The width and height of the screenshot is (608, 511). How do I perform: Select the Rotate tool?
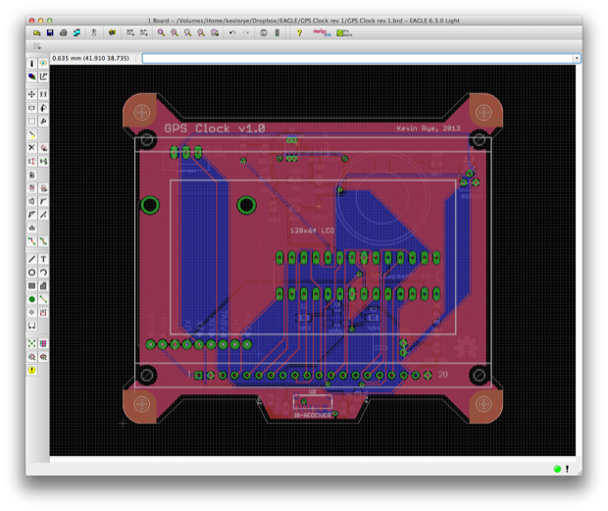(x=43, y=108)
